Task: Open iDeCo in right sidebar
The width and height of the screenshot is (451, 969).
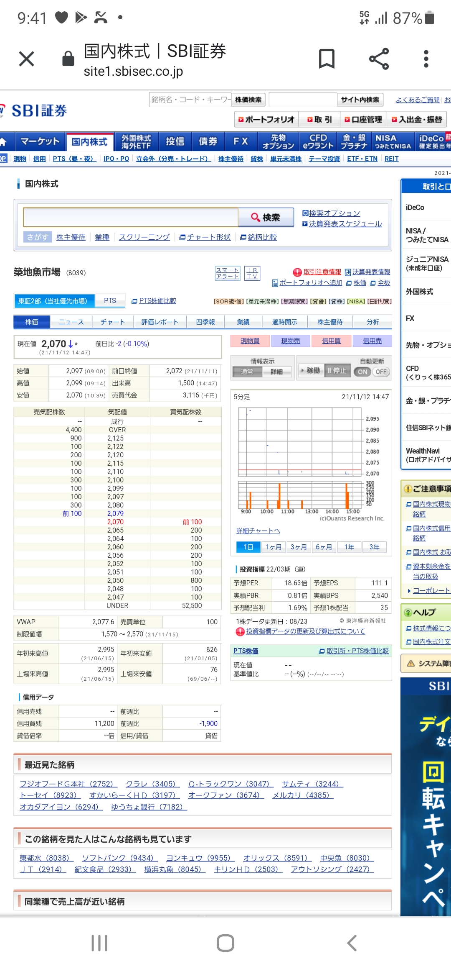Action: 415,208
